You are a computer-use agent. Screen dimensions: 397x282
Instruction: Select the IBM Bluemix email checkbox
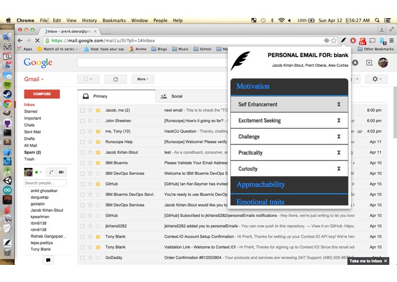coord(82,163)
